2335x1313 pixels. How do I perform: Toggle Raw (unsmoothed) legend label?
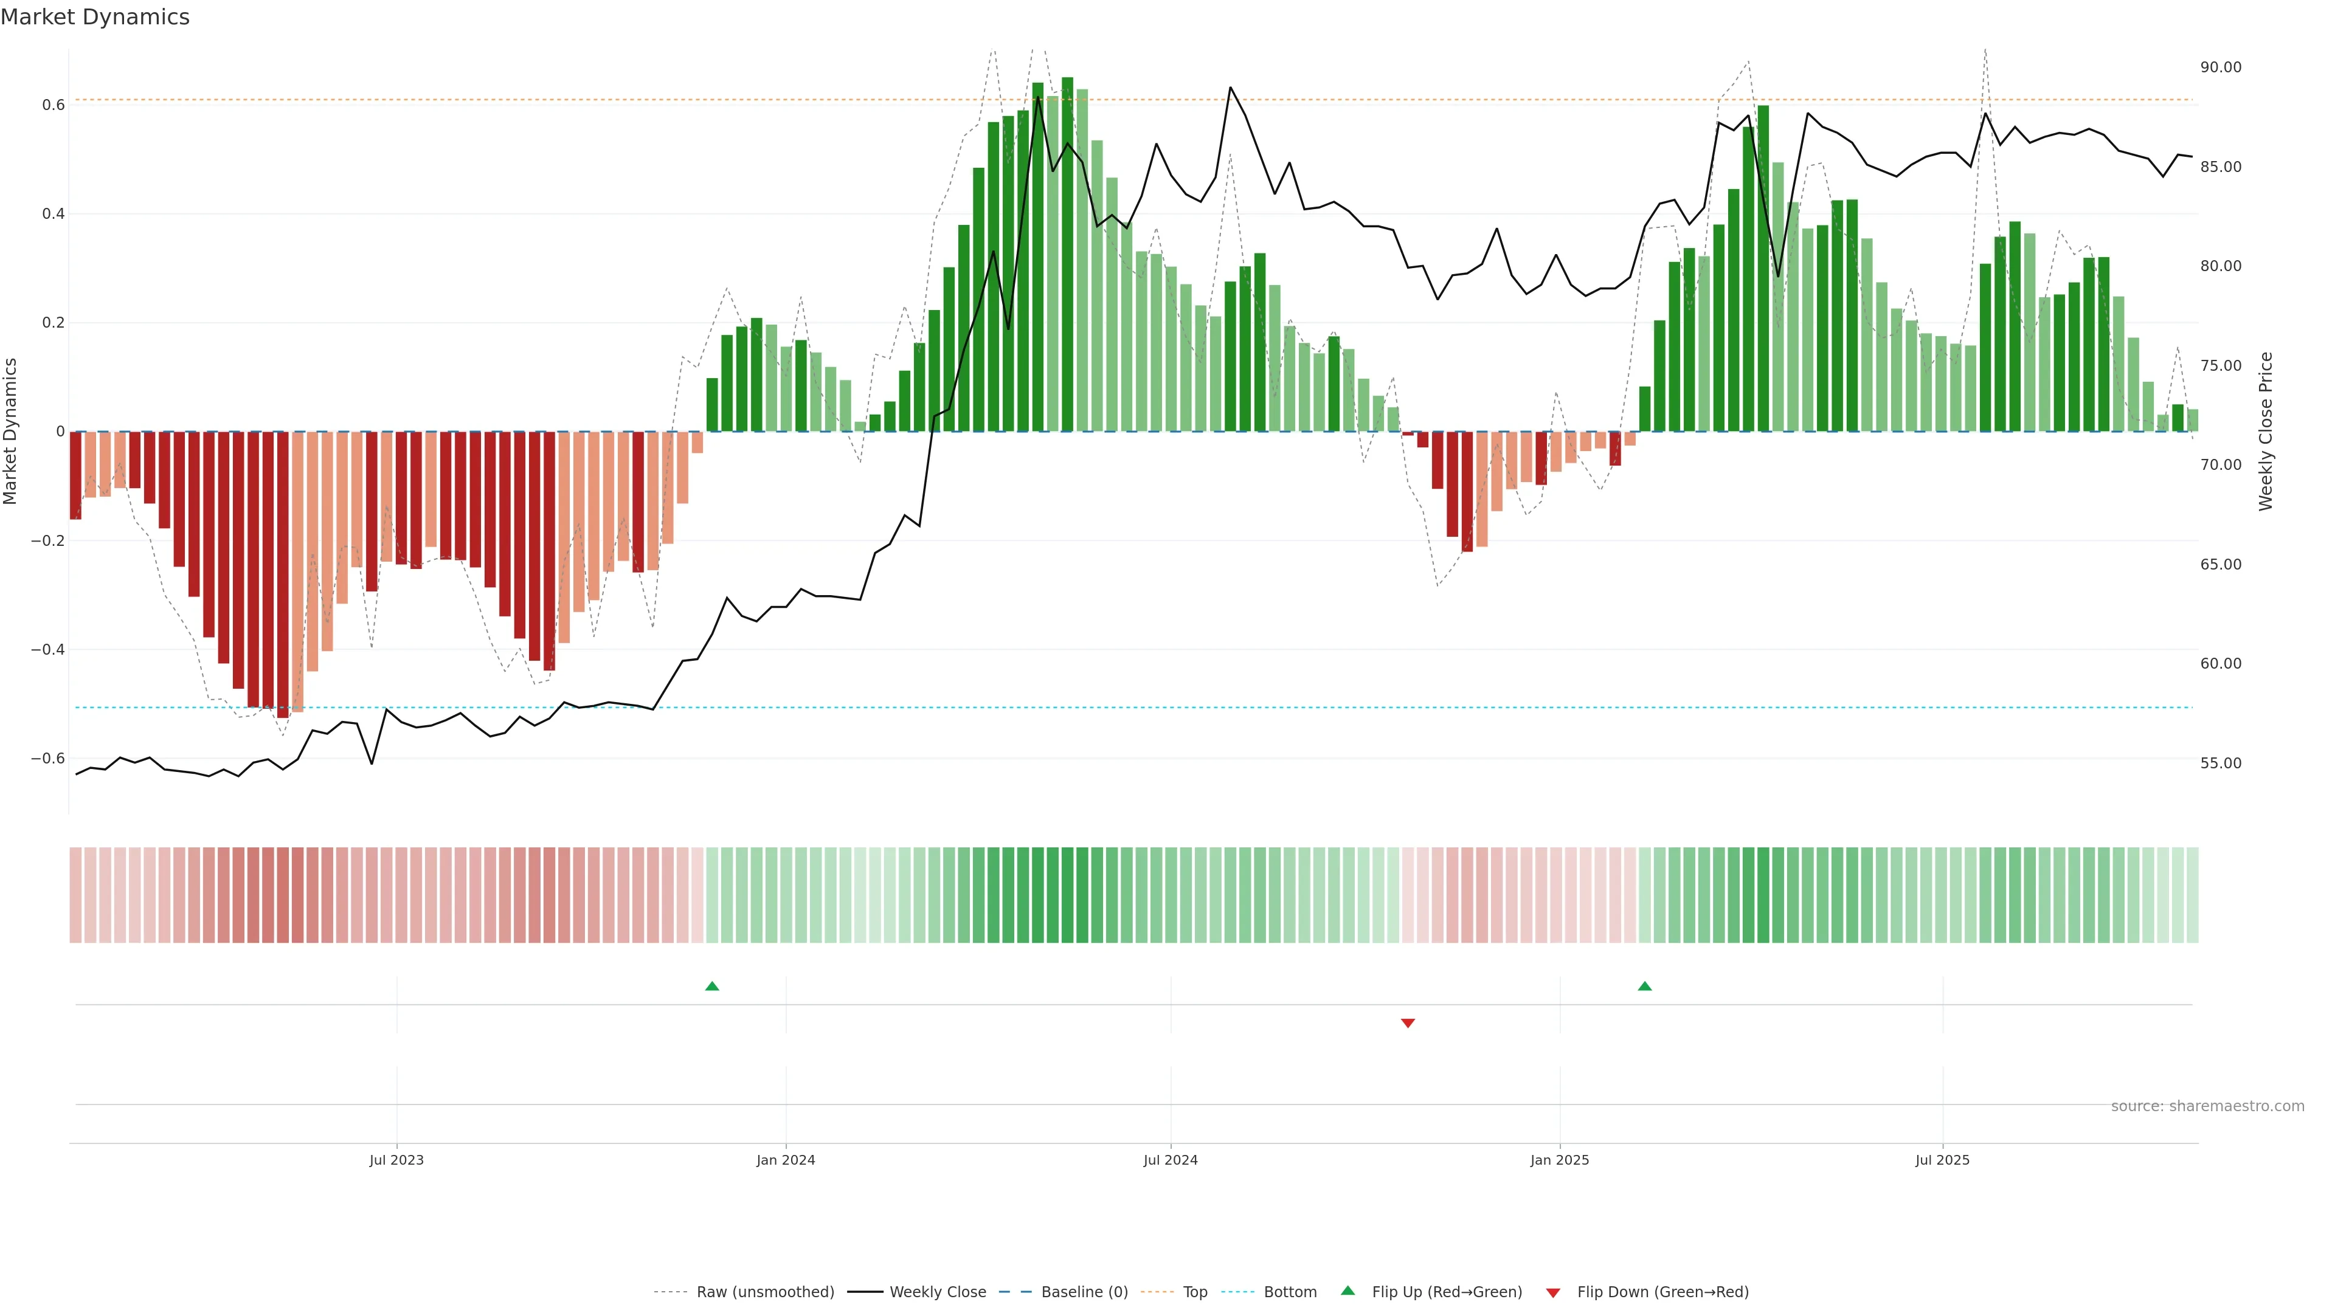pos(765,1292)
